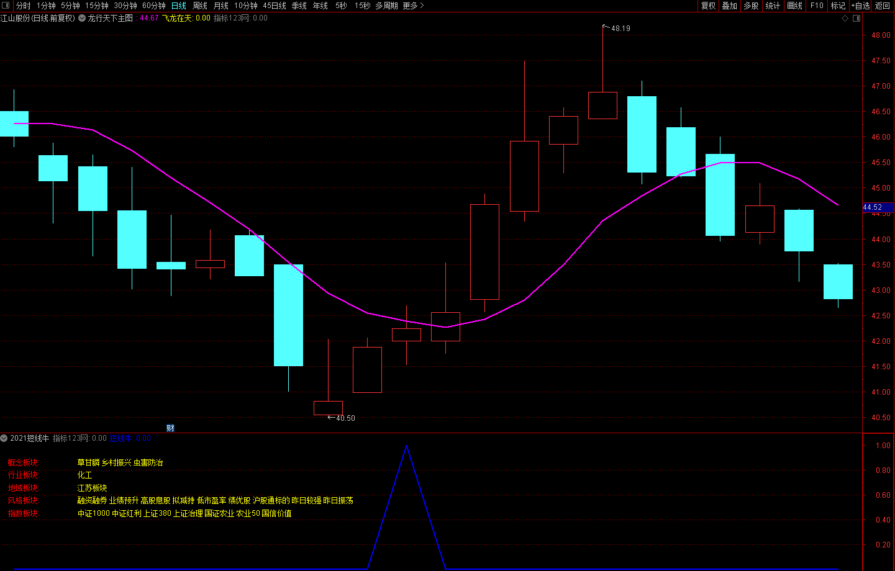
Task: Toggle the left sidebar panel icon
Action: click(6, 6)
